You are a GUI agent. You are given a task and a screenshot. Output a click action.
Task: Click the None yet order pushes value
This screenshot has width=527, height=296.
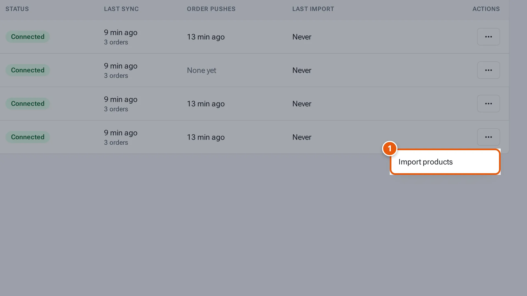pyautogui.click(x=201, y=70)
